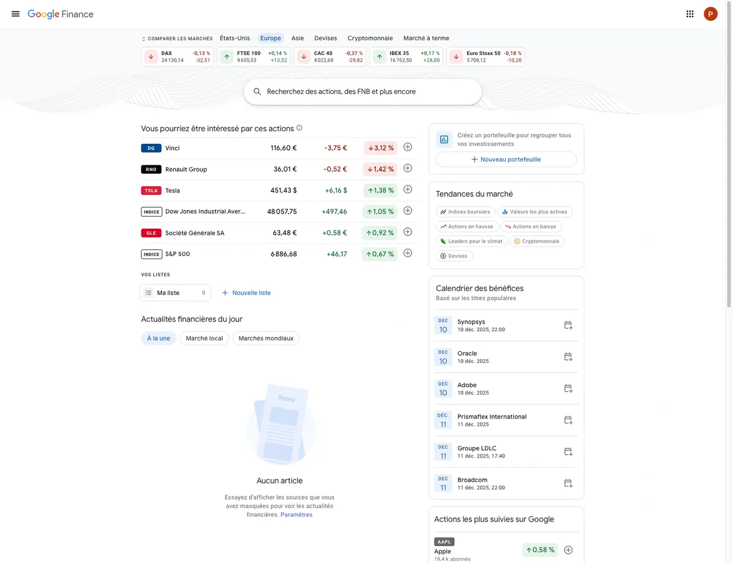This screenshot has height=563, width=732.
Task: Open the Google apps grid
Action: pos(690,14)
